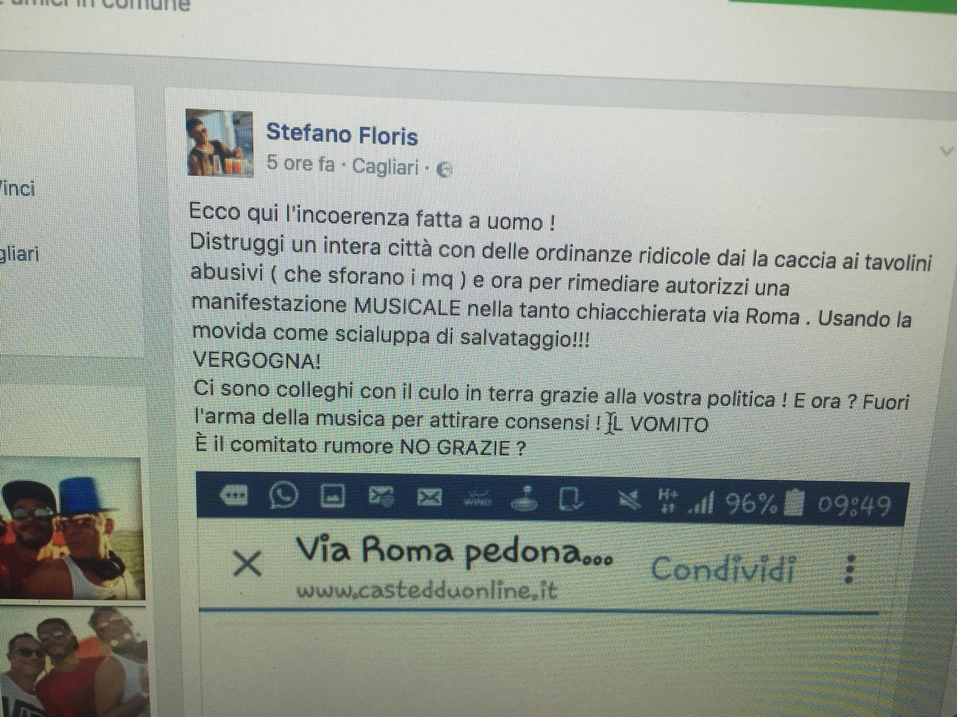The image size is (957, 717).
Task: Click the envelope mail icon in status bar
Action: [x=430, y=498]
